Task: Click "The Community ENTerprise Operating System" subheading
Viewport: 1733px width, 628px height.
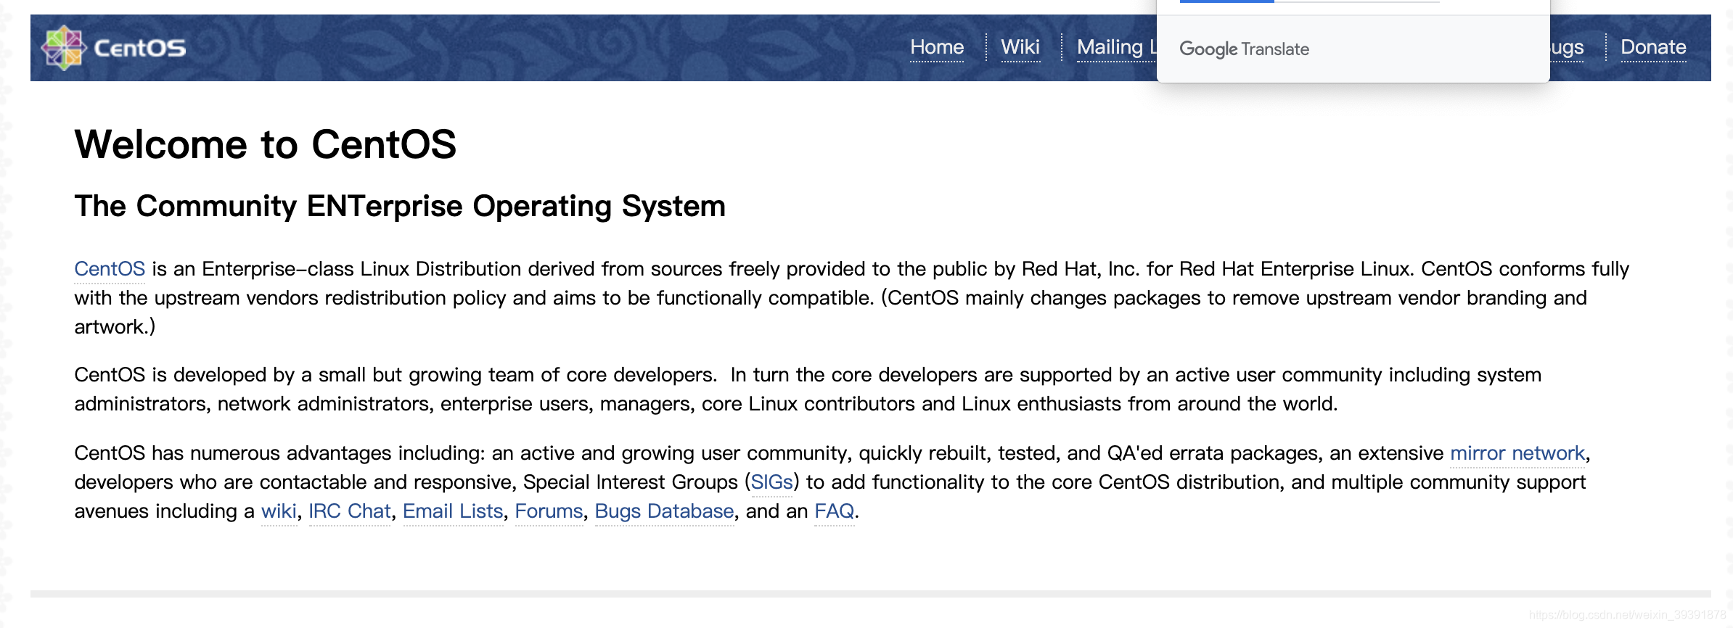Action: pos(400,206)
